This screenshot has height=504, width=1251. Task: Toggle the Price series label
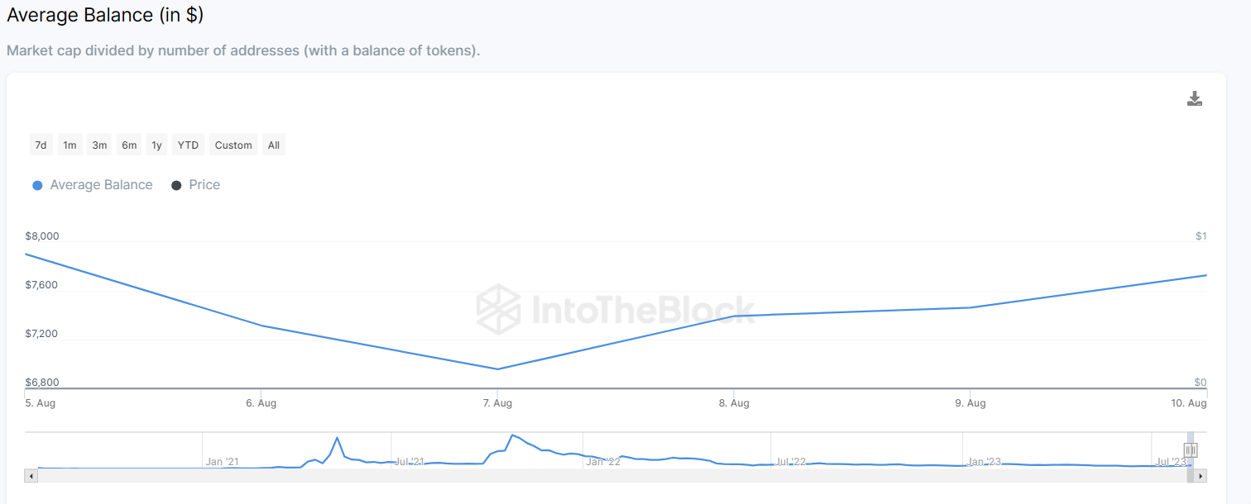click(204, 185)
